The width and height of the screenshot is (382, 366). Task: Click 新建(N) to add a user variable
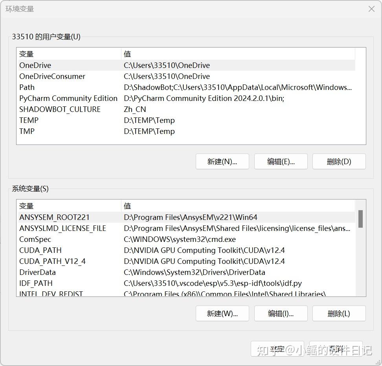(222, 161)
